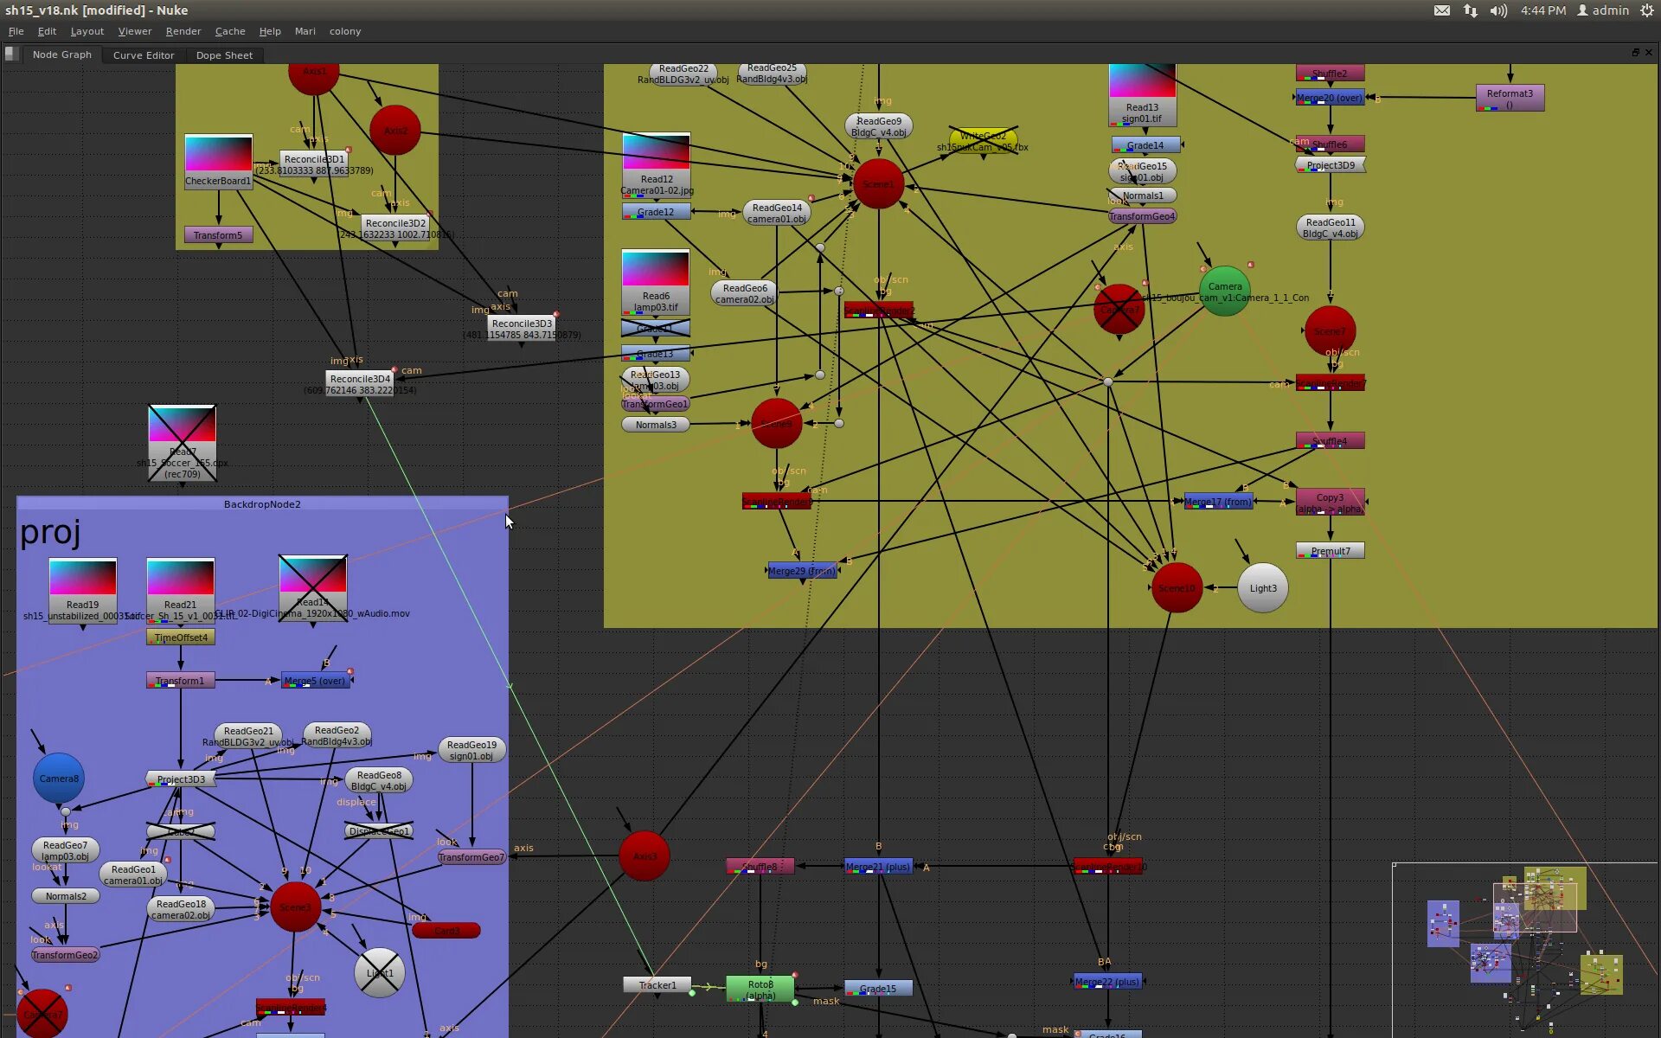Open the sound volume indicator
This screenshot has width=1661, height=1038.
[1498, 10]
